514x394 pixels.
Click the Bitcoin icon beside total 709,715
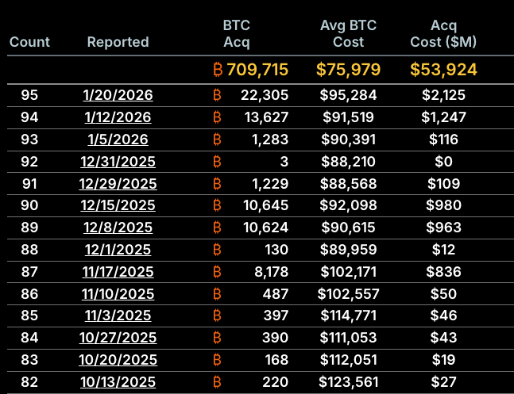pos(218,70)
